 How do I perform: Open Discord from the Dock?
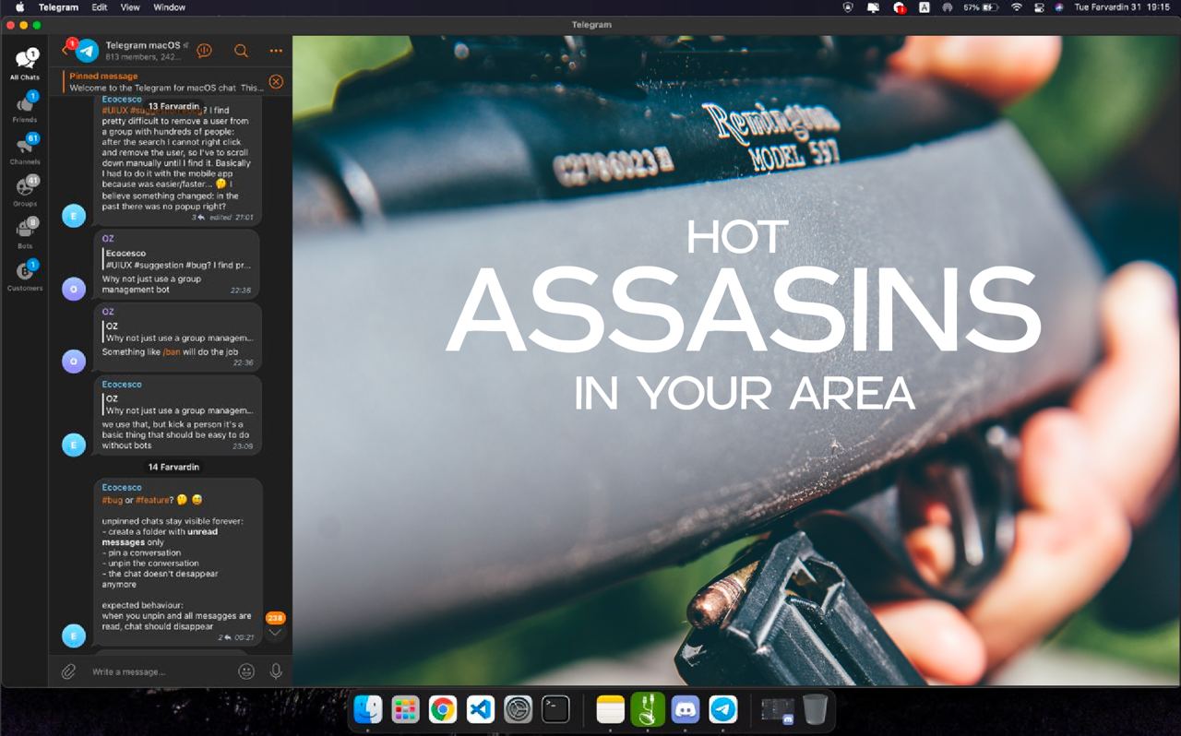click(x=686, y=709)
